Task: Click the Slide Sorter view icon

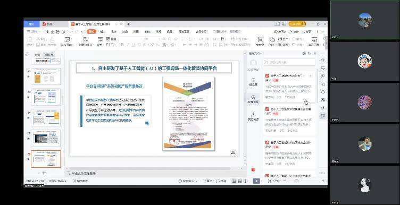Action: (x=240, y=181)
